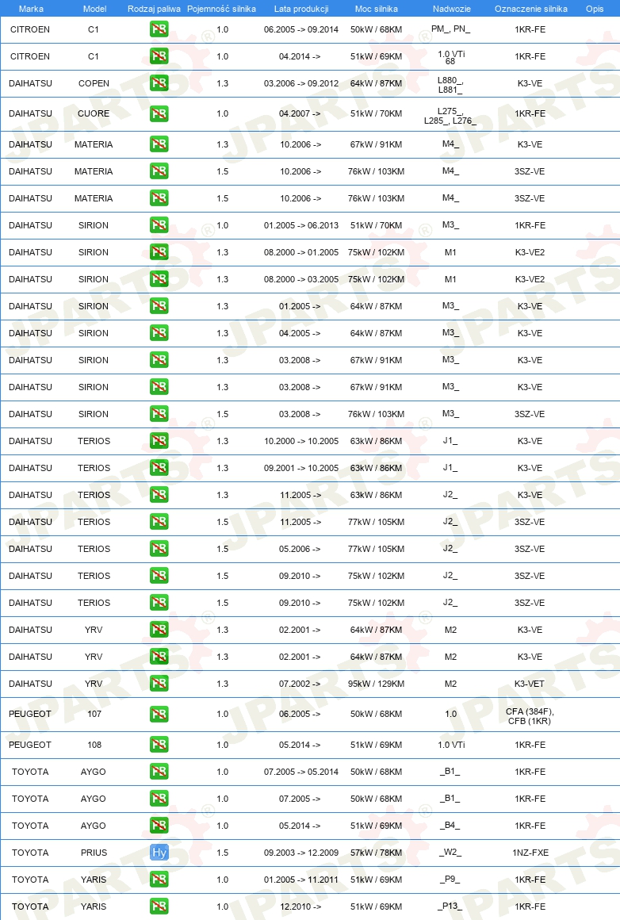Click production years 03.2006 -> 09.2012
This screenshot has height=920, width=620.
coord(301,83)
